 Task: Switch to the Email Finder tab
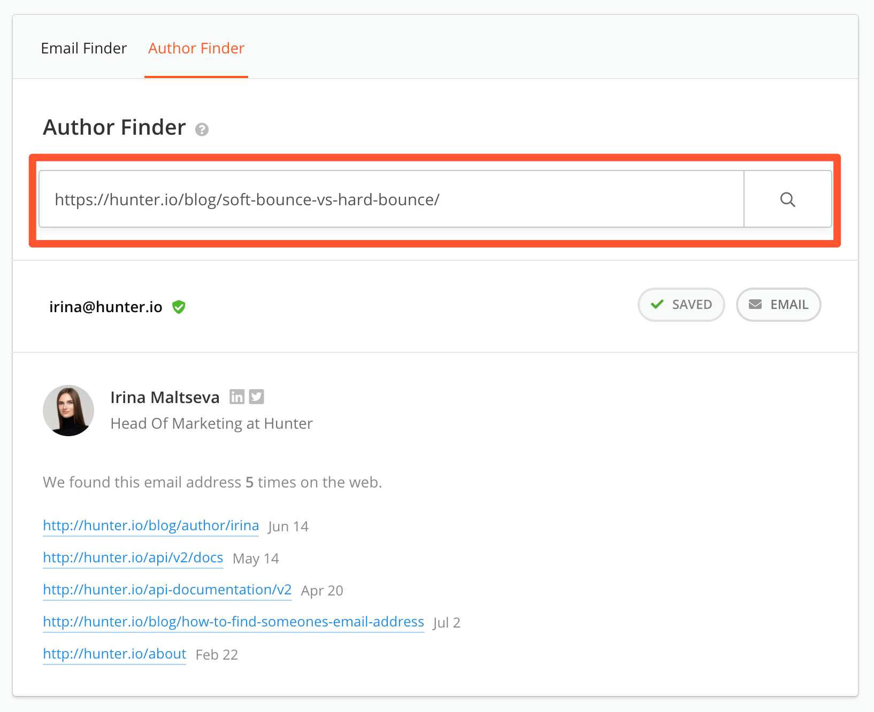[84, 48]
